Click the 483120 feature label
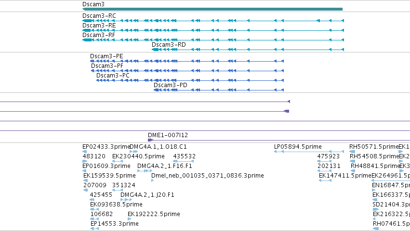The height and width of the screenshot is (231, 410). (x=94, y=156)
